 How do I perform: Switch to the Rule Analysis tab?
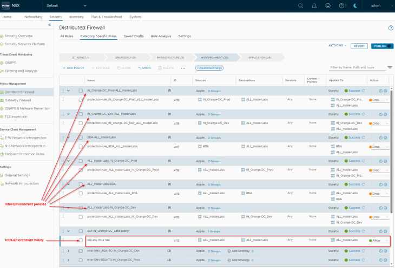pos(161,36)
